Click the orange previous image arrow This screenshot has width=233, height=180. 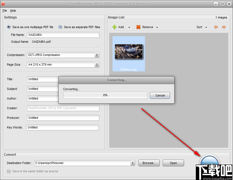pos(216,27)
